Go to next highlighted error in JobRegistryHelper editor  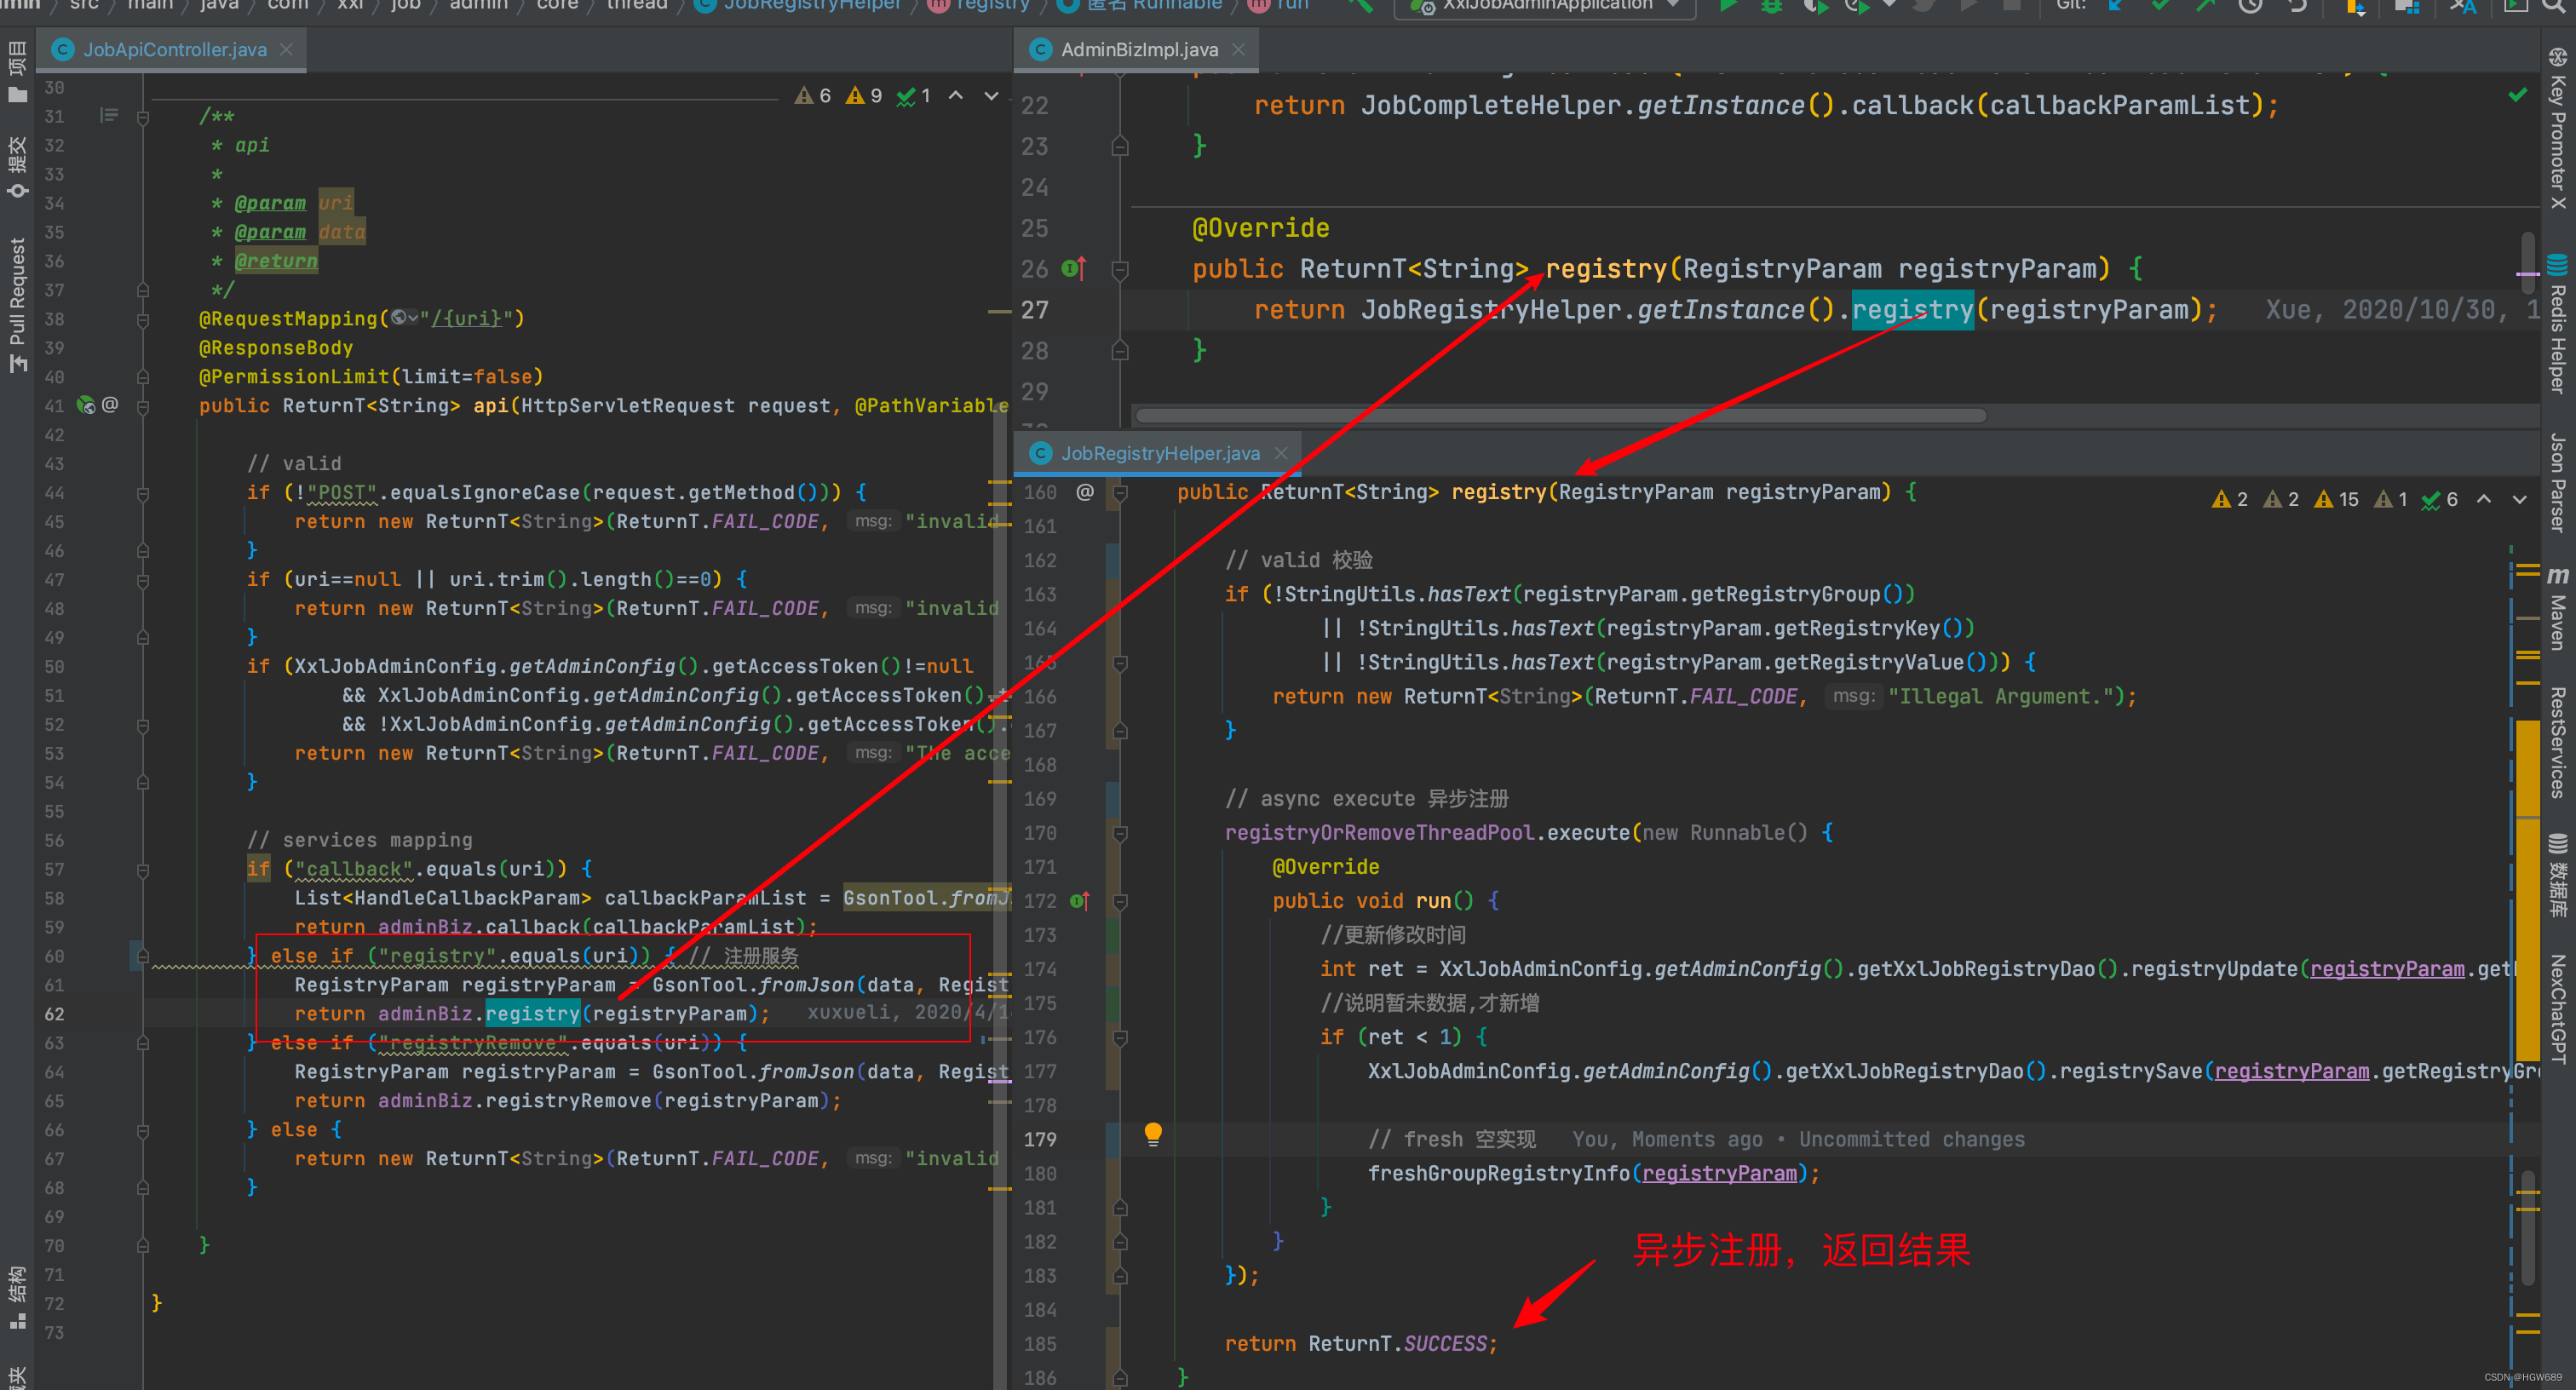[x=2519, y=499]
